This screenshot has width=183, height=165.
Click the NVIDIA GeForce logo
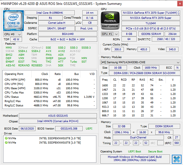pyautogui.click(x=110, y=21)
